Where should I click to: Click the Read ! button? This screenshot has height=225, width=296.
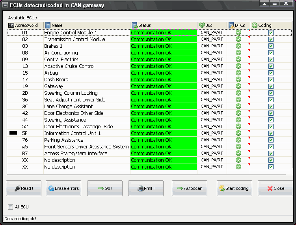[x=24, y=188]
